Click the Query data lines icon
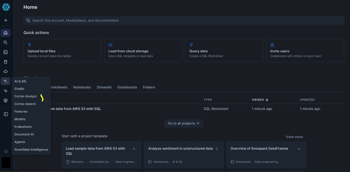 (x=191, y=45)
